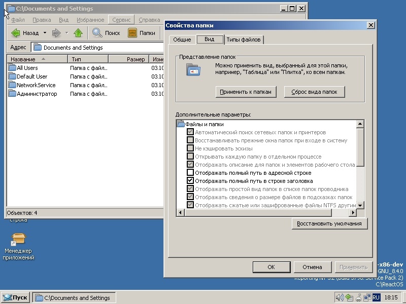Open the Сервис menu
406x304 pixels.
point(121,20)
